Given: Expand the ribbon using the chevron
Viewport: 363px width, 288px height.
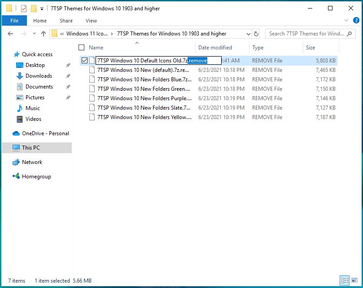Looking at the screenshot, I should tap(346, 21).
